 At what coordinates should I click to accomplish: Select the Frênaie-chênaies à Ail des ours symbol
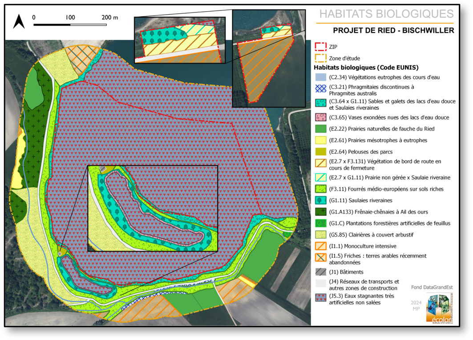click(x=321, y=212)
